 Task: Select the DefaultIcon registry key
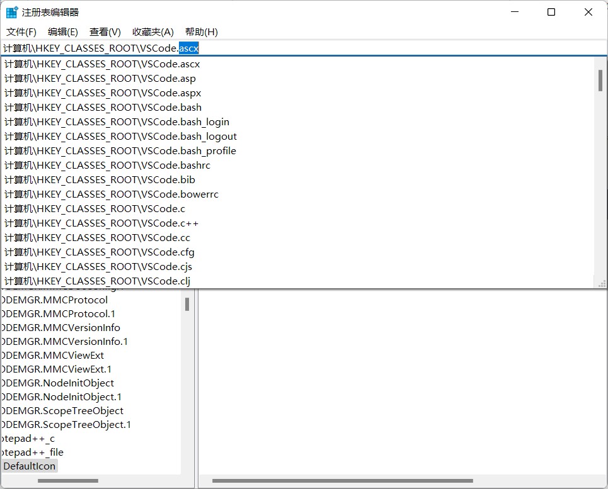tap(29, 466)
